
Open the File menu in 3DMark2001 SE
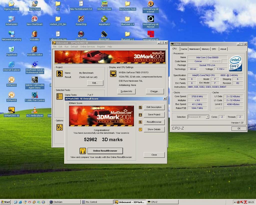54,47
